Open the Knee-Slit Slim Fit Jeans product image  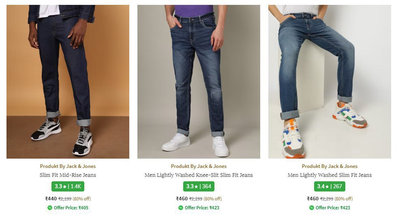tap(199, 81)
